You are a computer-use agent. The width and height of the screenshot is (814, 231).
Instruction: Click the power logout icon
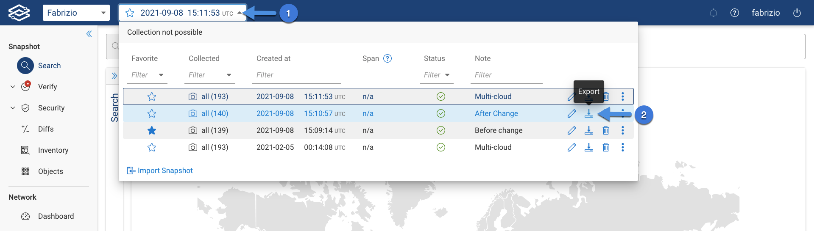click(797, 13)
